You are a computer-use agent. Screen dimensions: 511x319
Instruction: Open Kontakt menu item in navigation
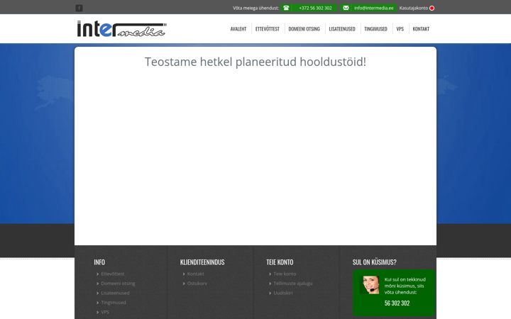pyautogui.click(x=421, y=29)
